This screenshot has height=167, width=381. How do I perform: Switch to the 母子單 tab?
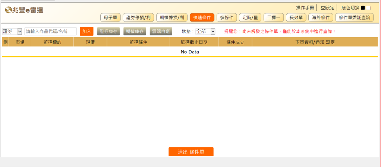pyautogui.click(x=110, y=18)
